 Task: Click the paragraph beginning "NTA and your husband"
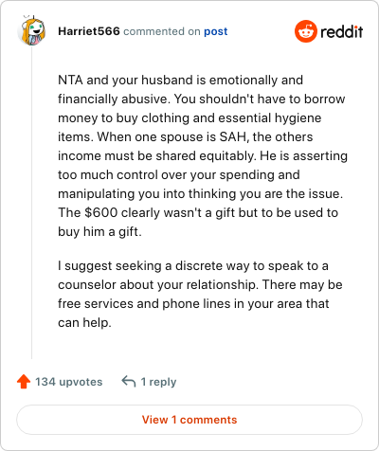pos(203,155)
